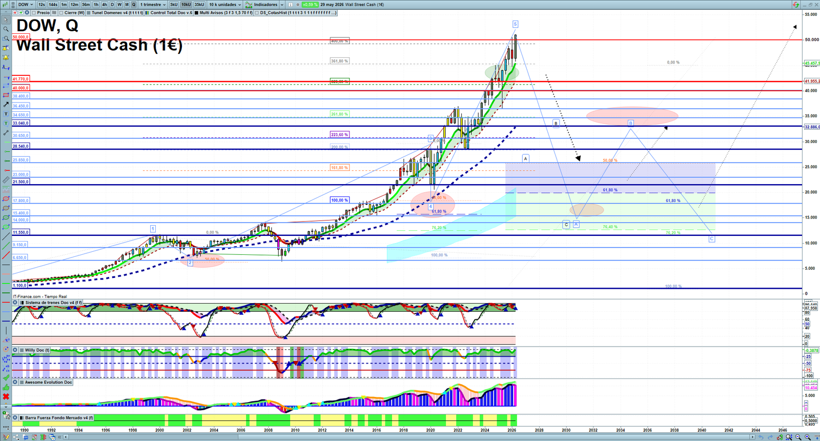
Task: Click the zoom-out magnifier at bottom right
Action: pyautogui.click(x=798, y=437)
